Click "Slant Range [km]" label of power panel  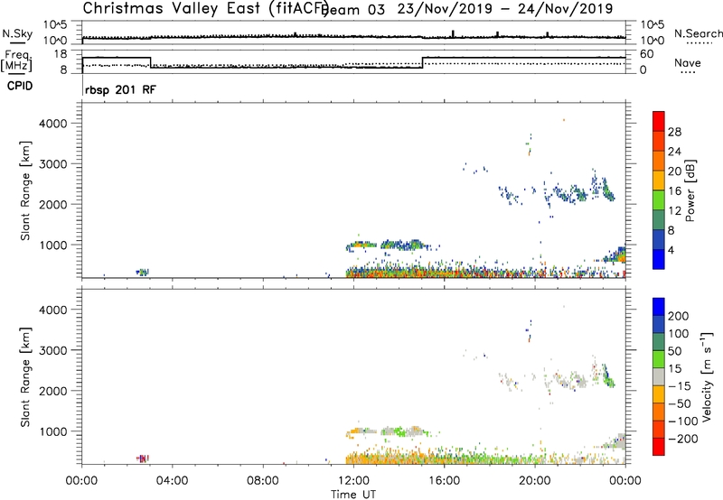(x=25, y=190)
